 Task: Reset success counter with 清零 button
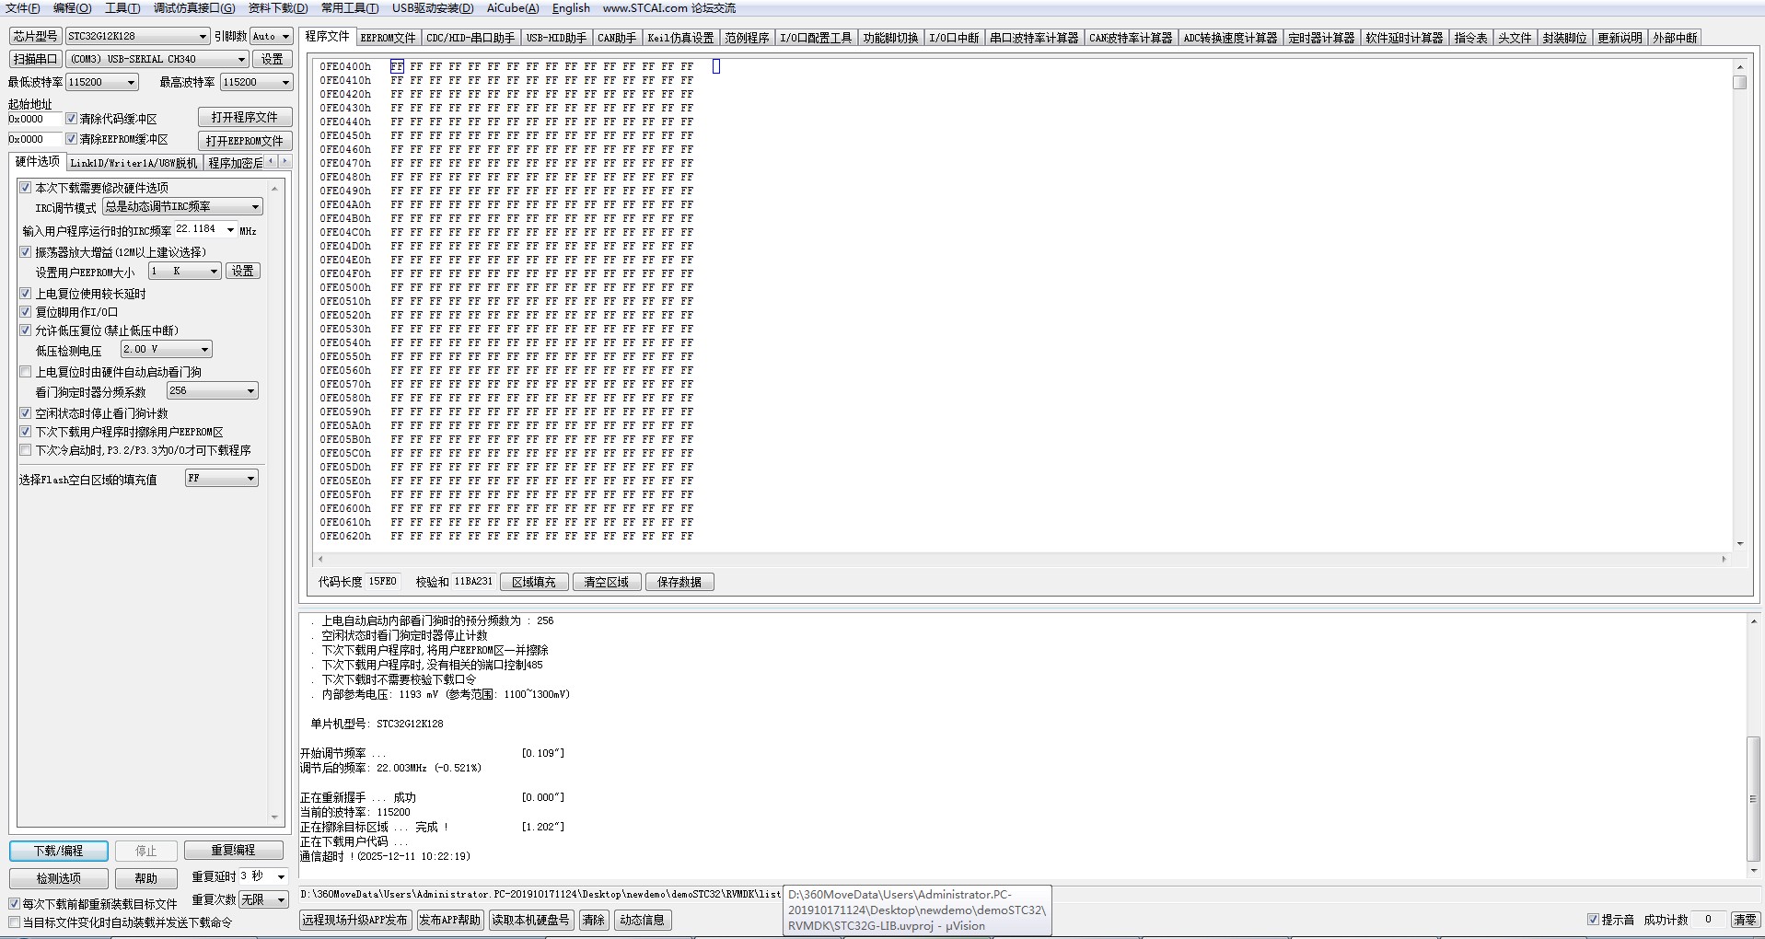1744,919
